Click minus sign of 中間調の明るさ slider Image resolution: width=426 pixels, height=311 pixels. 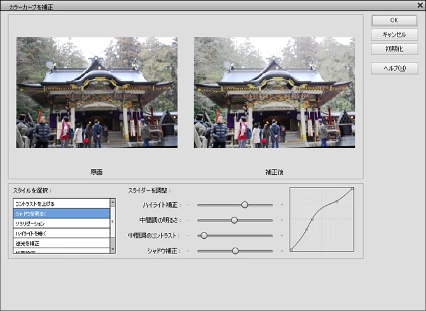188,220
